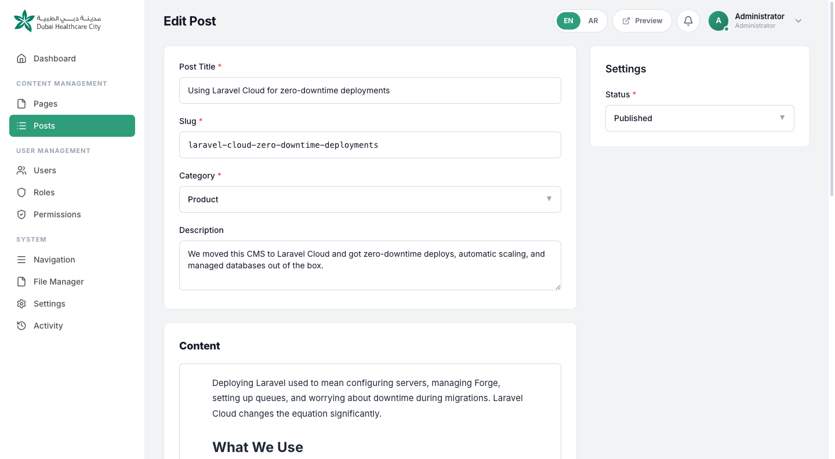Viewport: 835px width, 459px height.
Task: Click the 'What We Use' heading in content
Action: pos(257,447)
